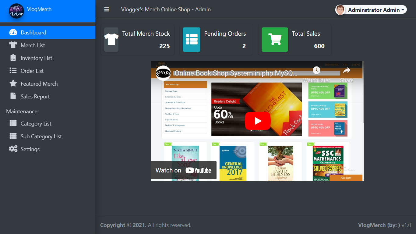Click the Merch List t-shirt icon

[13, 45]
